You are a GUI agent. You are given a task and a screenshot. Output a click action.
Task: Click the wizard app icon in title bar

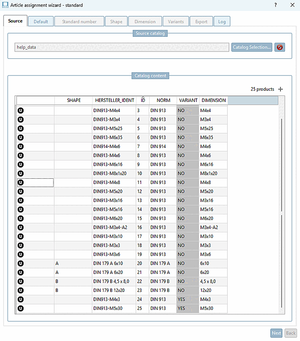pos(5,5)
